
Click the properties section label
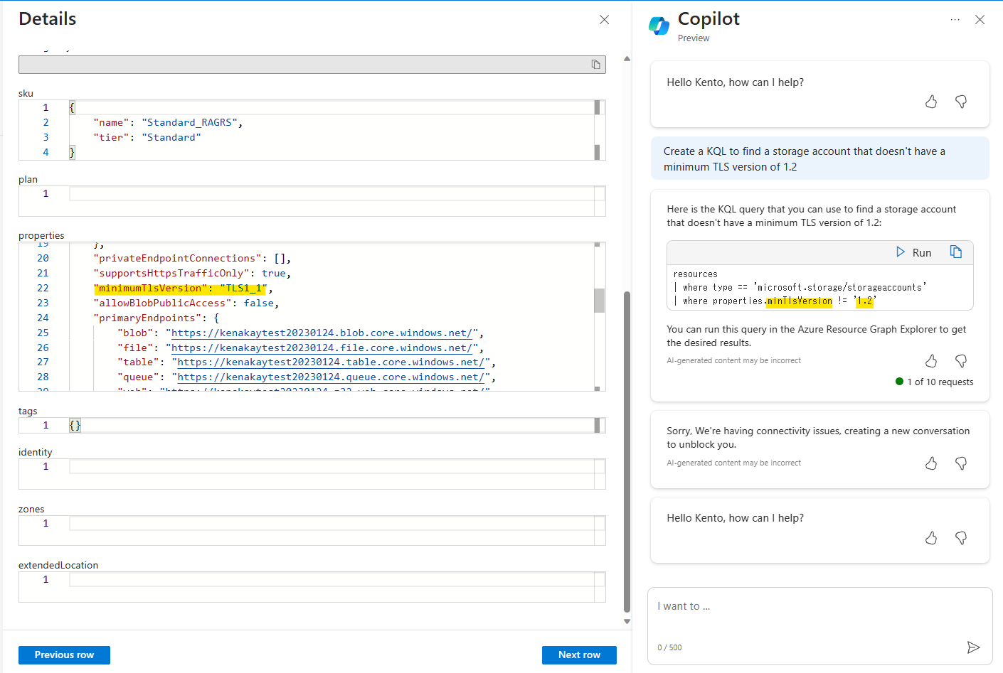click(x=41, y=235)
